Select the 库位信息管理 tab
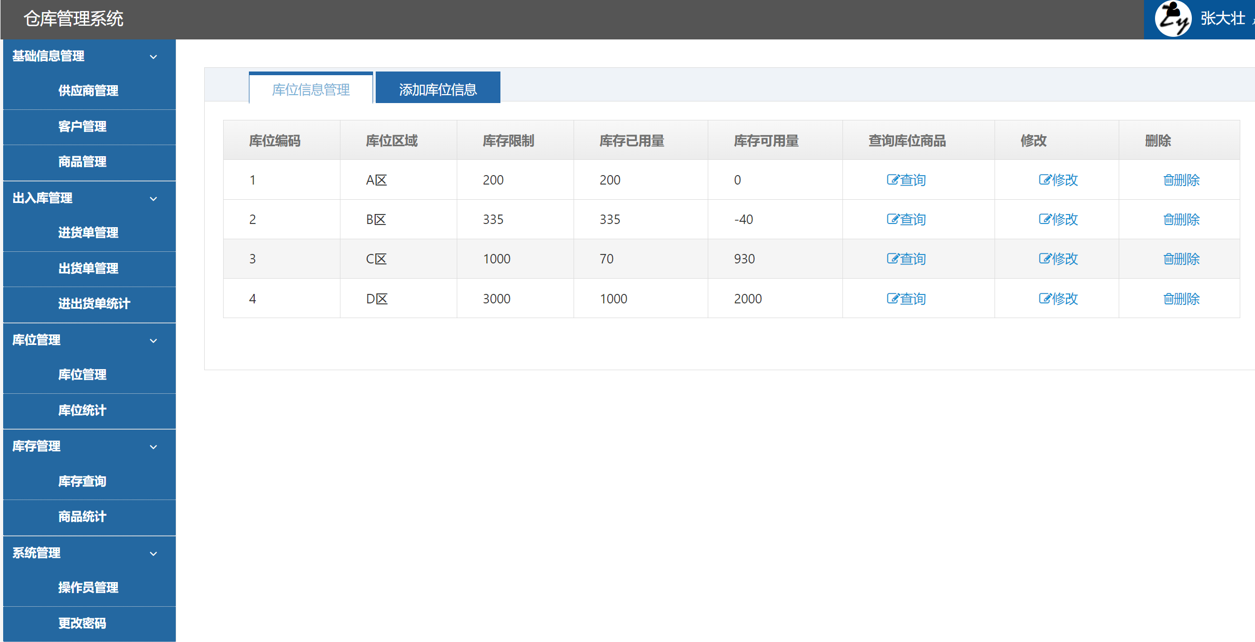The image size is (1255, 642). 310,88
